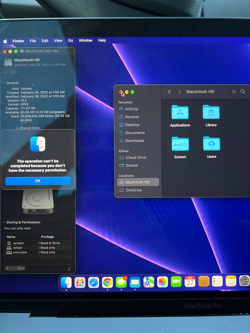
Task: Open System Preferences from the Dock
Action: [x=244, y=281]
